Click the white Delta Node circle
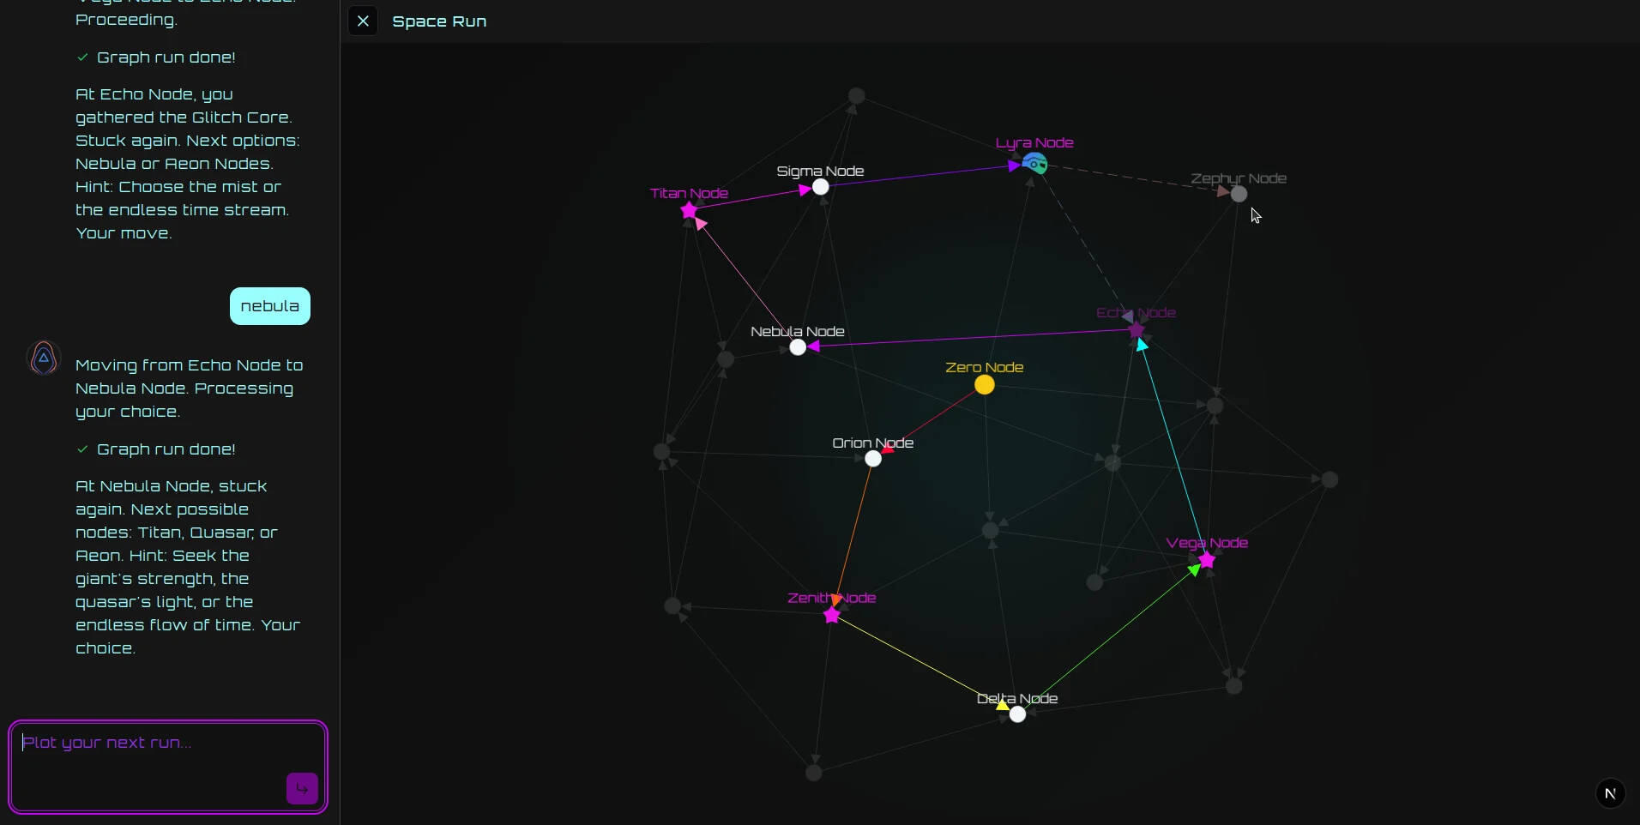The height and width of the screenshot is (825, 1640). [x=1017, y=714]
